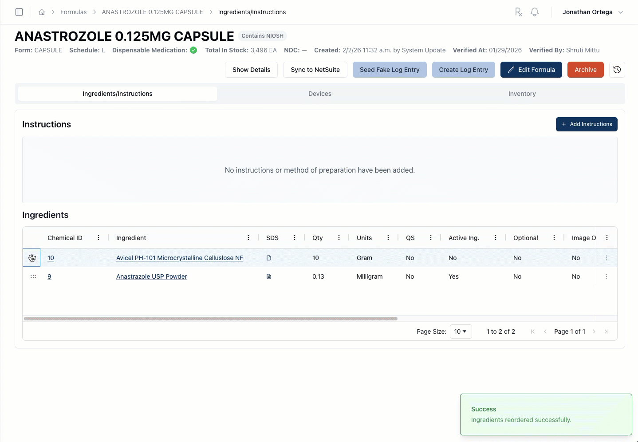Open formula history clock icon
This screenshot has width=638, height=442.
coord(617,70)
